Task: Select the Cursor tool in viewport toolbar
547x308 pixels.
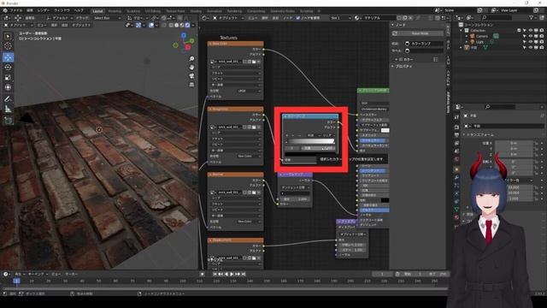Action: click(8, 46)
